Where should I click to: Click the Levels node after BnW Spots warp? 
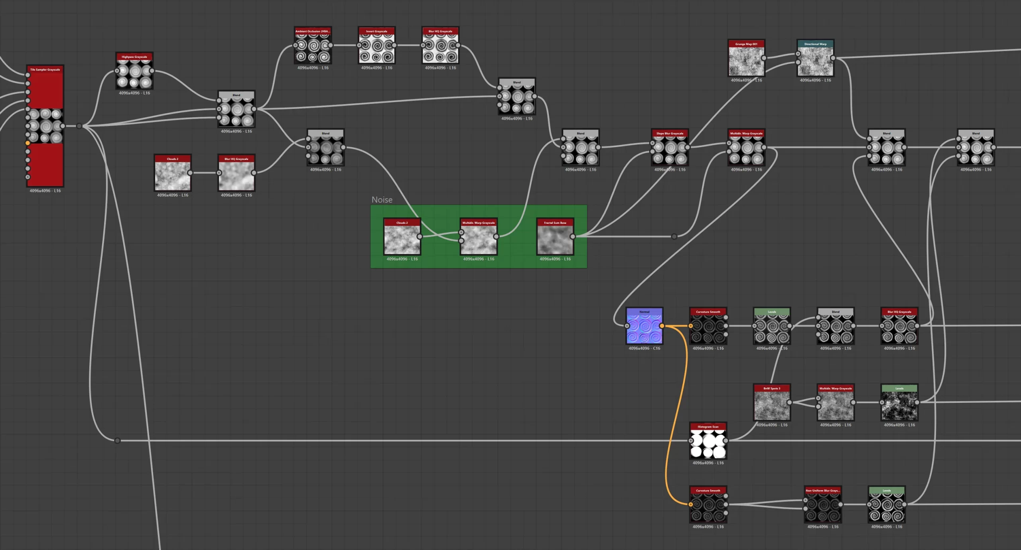point(899,402)
